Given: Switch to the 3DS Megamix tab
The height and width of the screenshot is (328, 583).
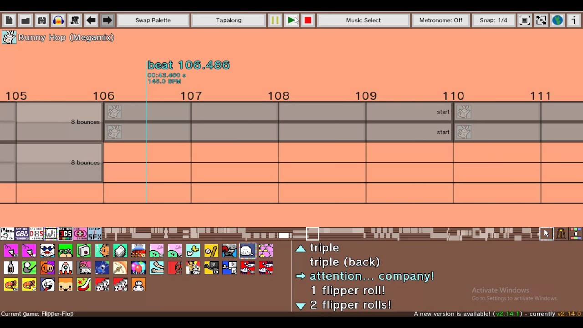Looking at the screenshot, I should point(66,234).
